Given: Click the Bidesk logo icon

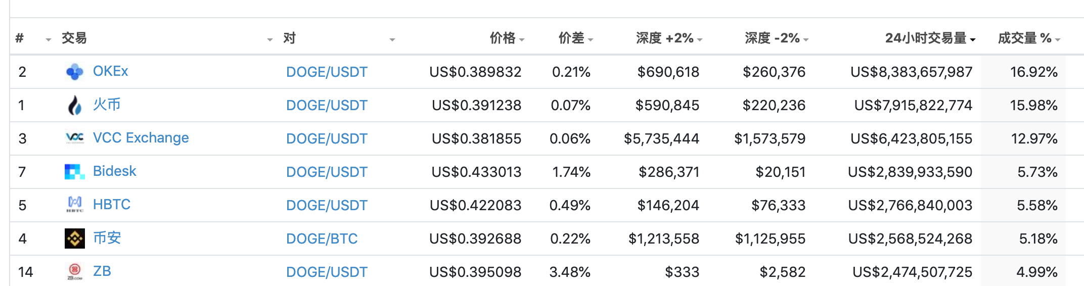Looking at the screenshot, I should pos(75,172).
